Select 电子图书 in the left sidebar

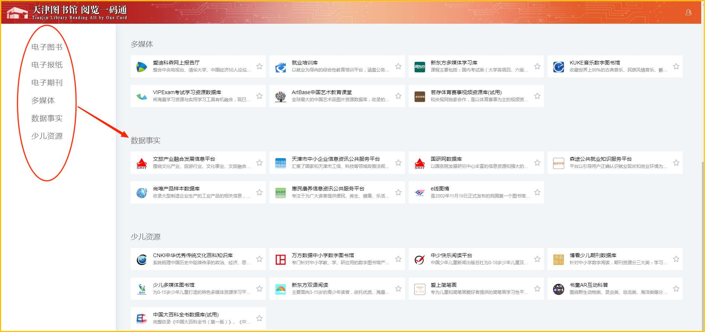pos(47,47)
